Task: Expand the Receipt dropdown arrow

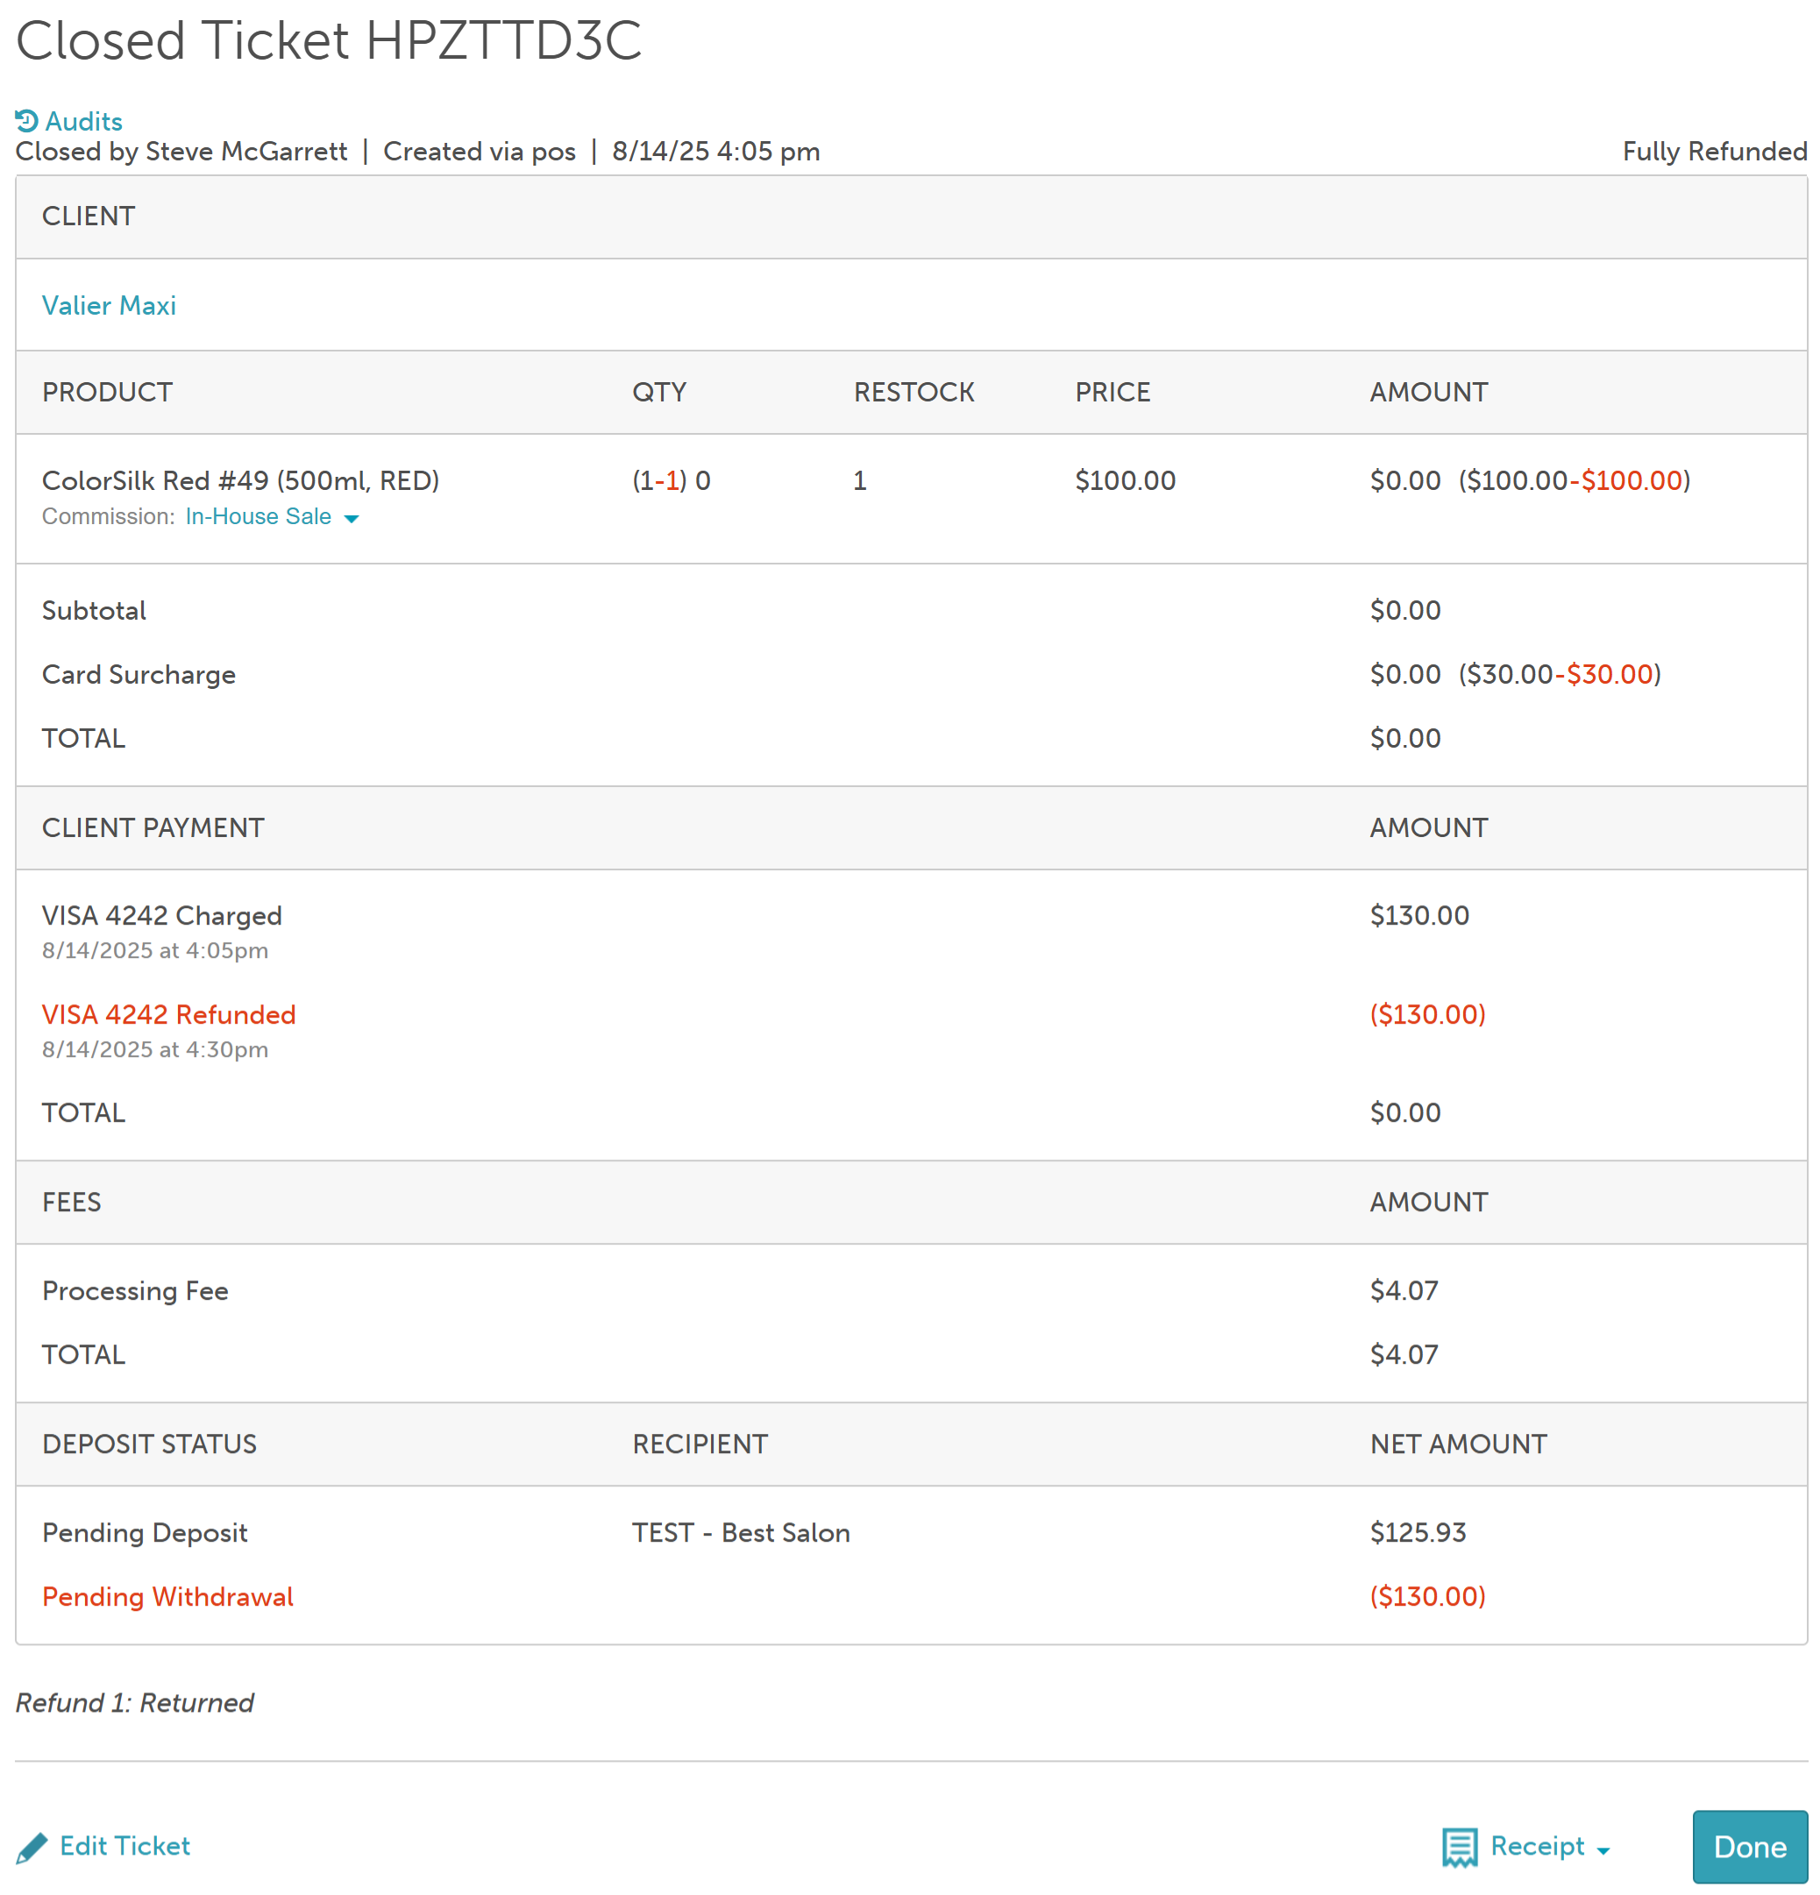Action: point(1603,1850)
